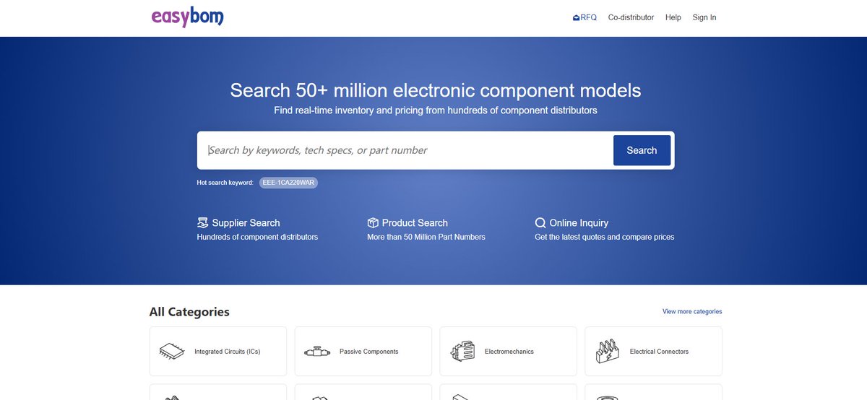Open Electromechanics category label

tap(509, 352)
